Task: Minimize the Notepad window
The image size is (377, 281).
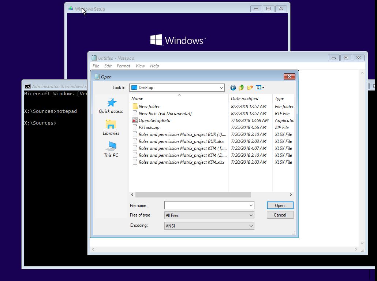Action: tap(333, 58)
